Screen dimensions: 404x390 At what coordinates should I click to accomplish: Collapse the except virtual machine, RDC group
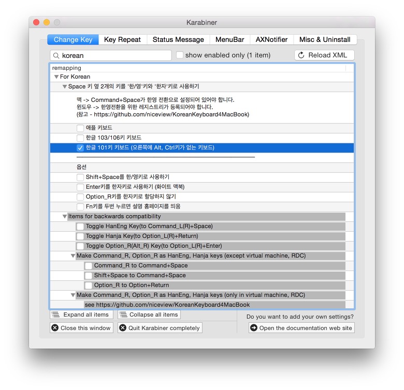[x=73, y=256]
